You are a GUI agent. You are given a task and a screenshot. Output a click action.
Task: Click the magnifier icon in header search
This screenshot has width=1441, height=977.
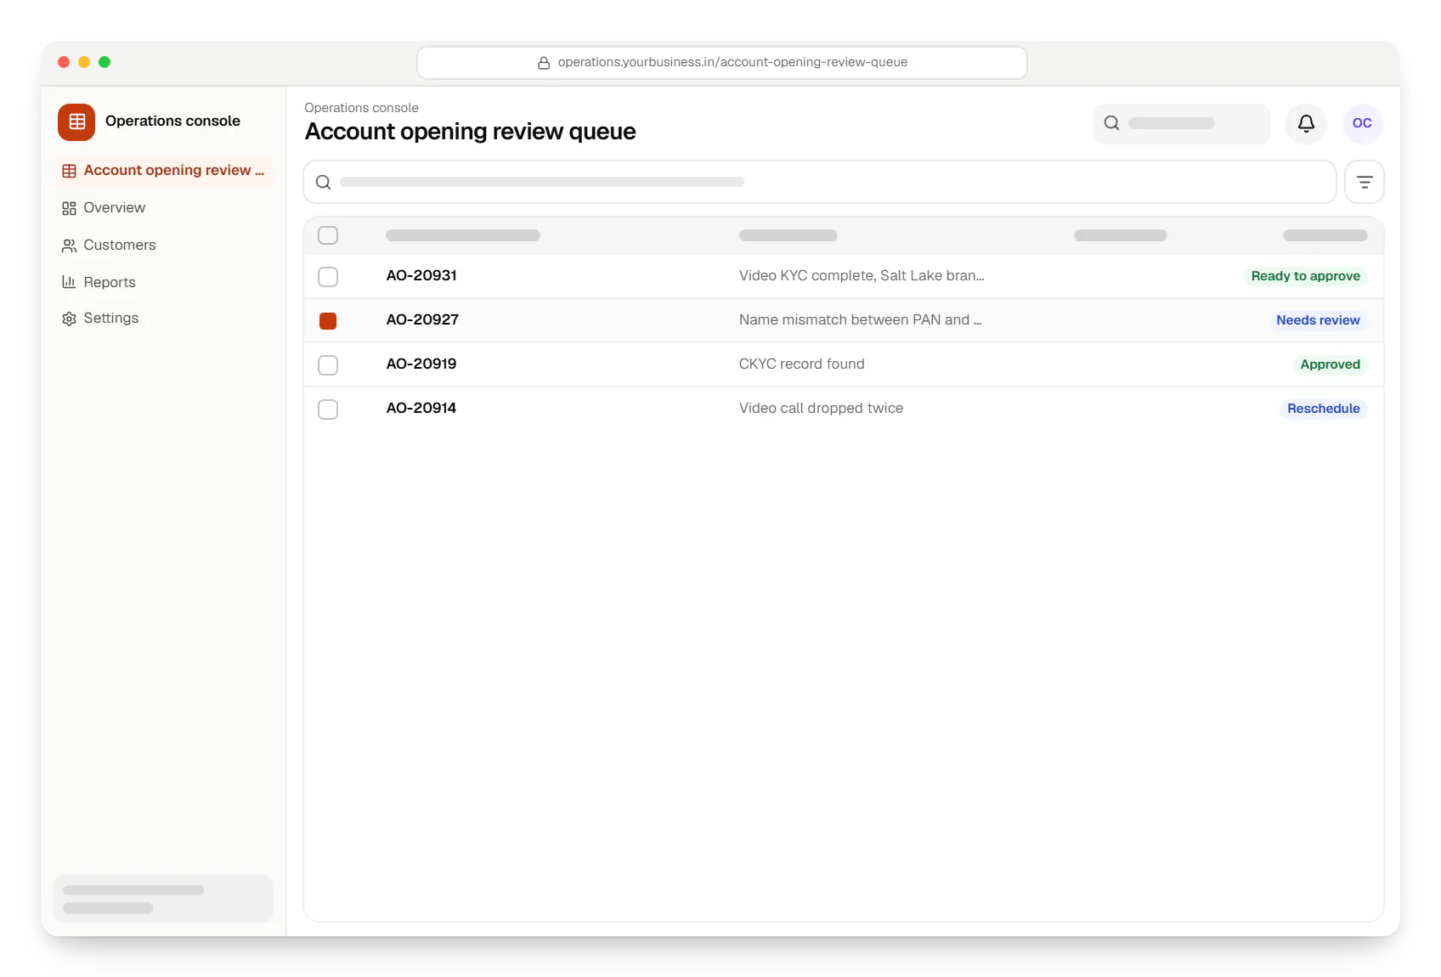[x=1111, y=123]
